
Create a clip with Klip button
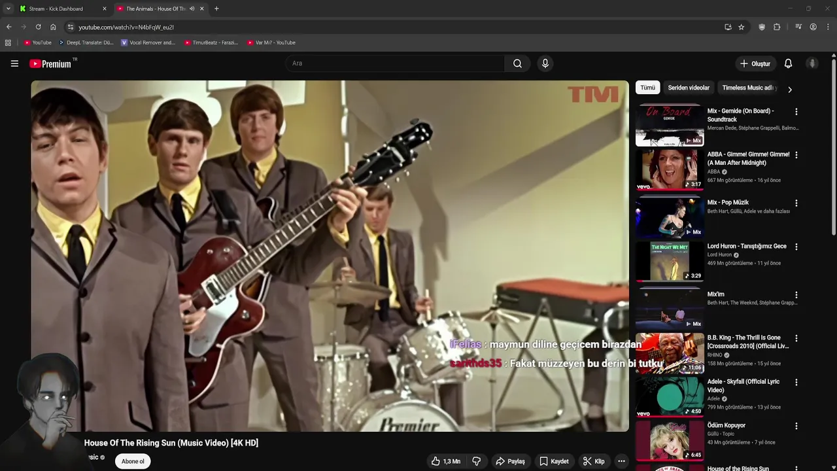(594, 461)
